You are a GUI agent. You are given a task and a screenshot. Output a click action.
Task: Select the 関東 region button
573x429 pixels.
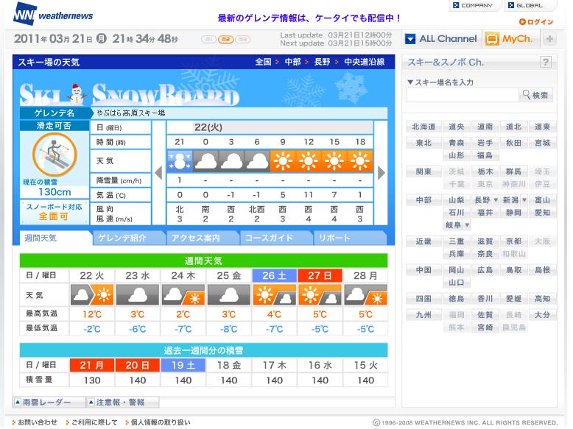[423, 171]
